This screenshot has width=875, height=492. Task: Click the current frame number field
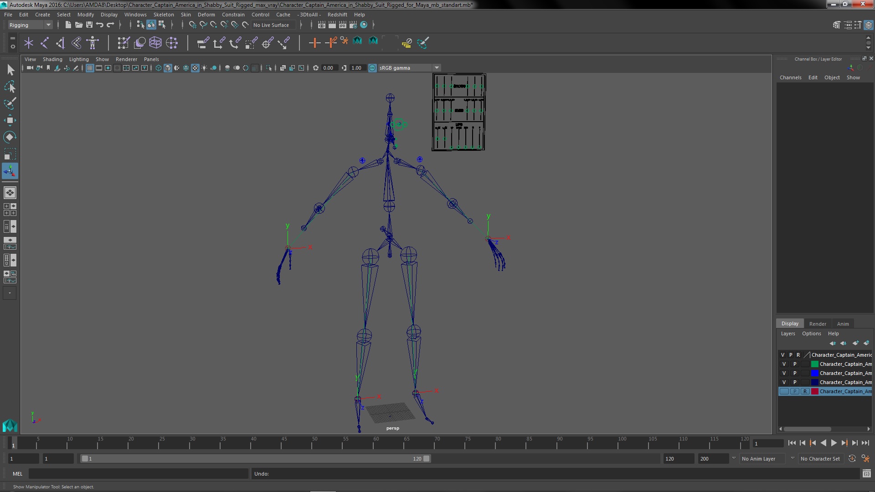click(x=768, y=443)
